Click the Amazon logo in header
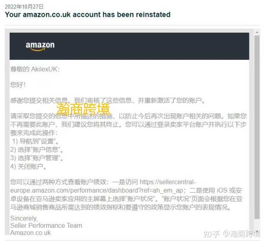Image resolution: width=267 pixels, height=245 pixels. 40,46
